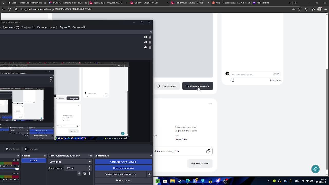Screen dimensions: 329x185
Task: Pop out Переходы между сценами dock
Action: point(90,156)
